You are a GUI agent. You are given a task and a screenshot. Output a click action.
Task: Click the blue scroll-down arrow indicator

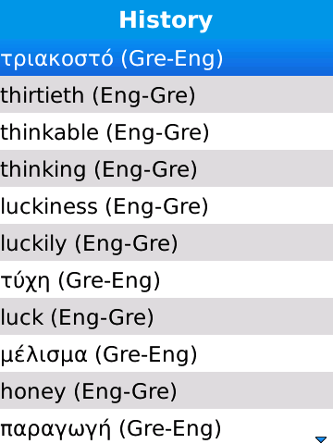click(x=321, y=439)
